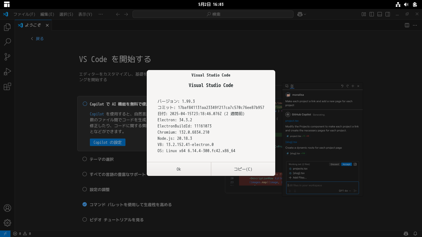422x237 pixels.
Task: Close the ようこそ tab
Action: (x=47, y=25)
